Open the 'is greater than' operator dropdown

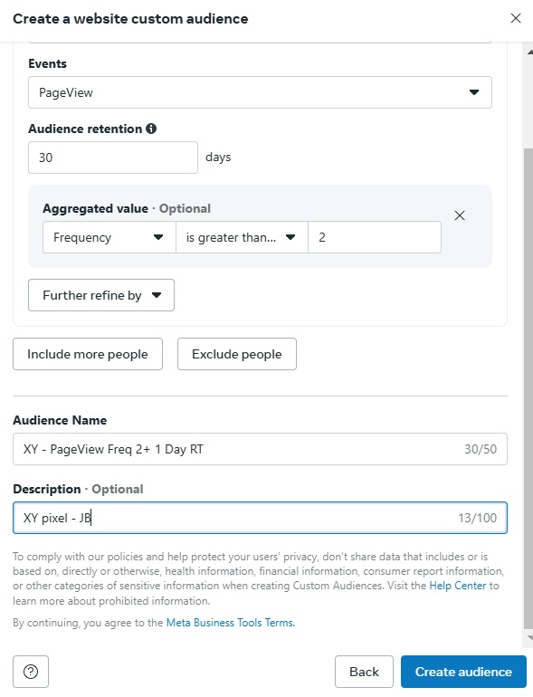coord(242,237)
